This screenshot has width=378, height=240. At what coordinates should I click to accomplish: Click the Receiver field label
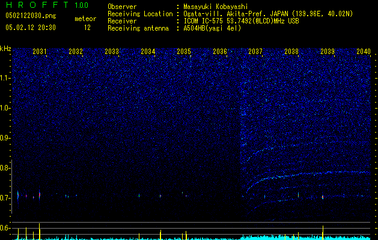(x=122, y=21)
